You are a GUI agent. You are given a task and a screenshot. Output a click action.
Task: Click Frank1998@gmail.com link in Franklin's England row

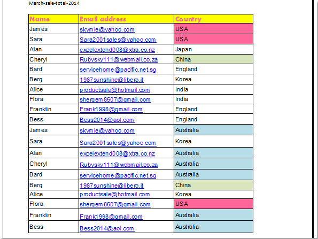(111, 109)
